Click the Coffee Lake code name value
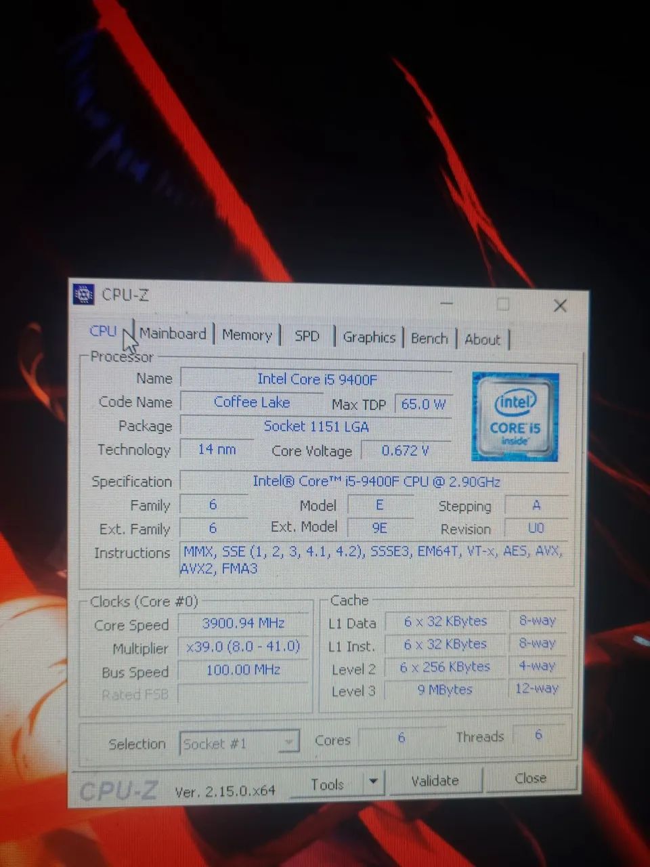650x867 pixels. click(x=251, y=402)
